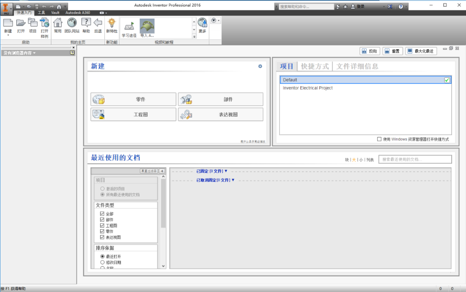The width and height of the screenshot is (466, 292).
Task: Switch to the 文件详细信息 file details tab
Action: (357, 67)
